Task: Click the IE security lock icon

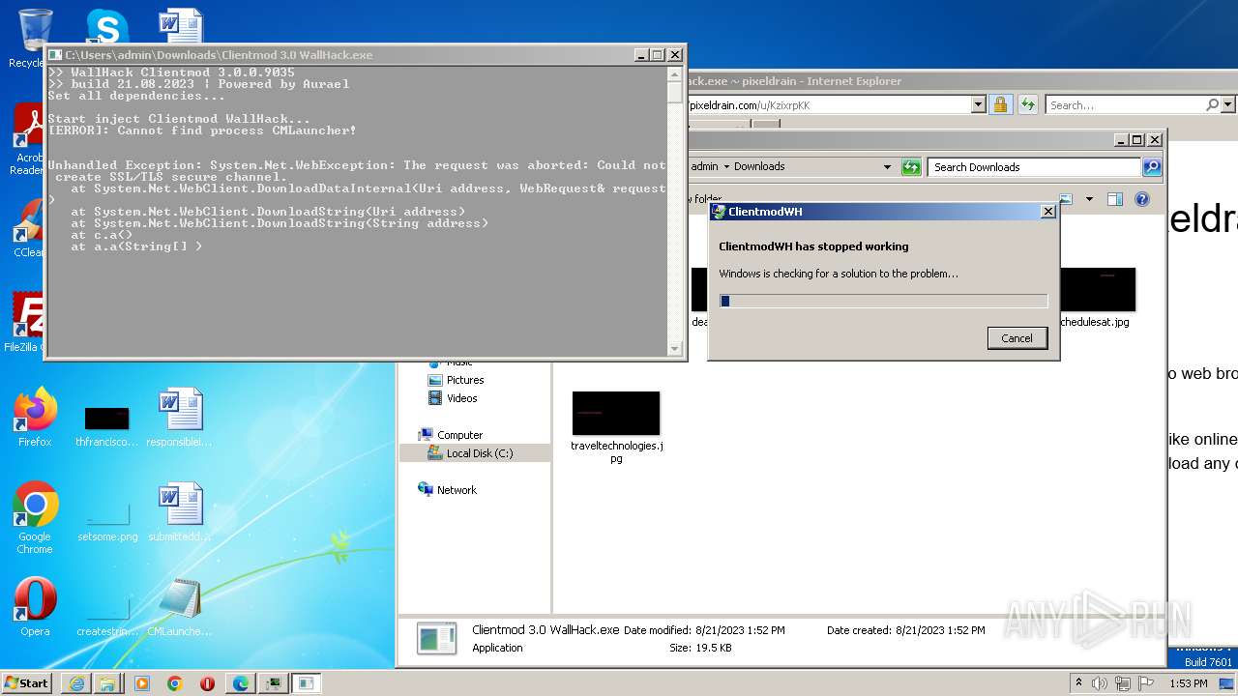Action: coord(1001,104)
